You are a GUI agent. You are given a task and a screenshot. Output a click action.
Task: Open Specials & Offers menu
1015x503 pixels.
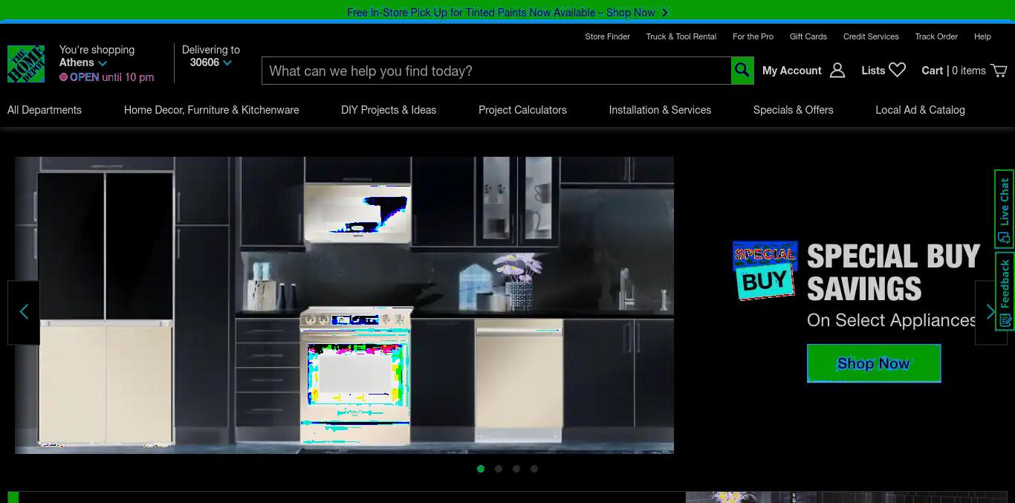[794, 110]
